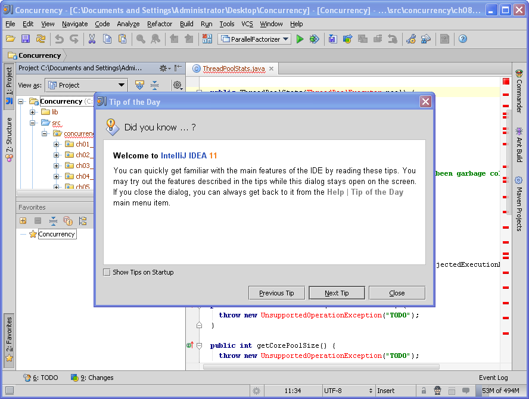Expand the lib folder node

coord(32,112)
